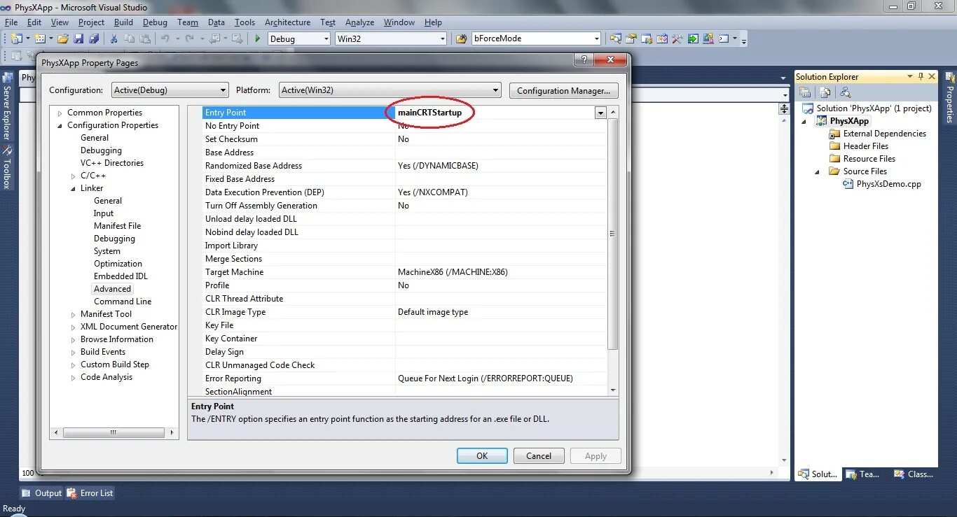Open the bForceMode find combo box
This screenshot has height=517, width=957.
click(x=537, y=38)
